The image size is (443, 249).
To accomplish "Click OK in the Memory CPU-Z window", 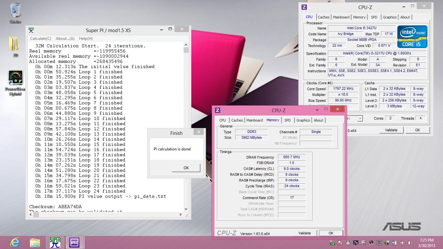I will [x=331, y=233].
